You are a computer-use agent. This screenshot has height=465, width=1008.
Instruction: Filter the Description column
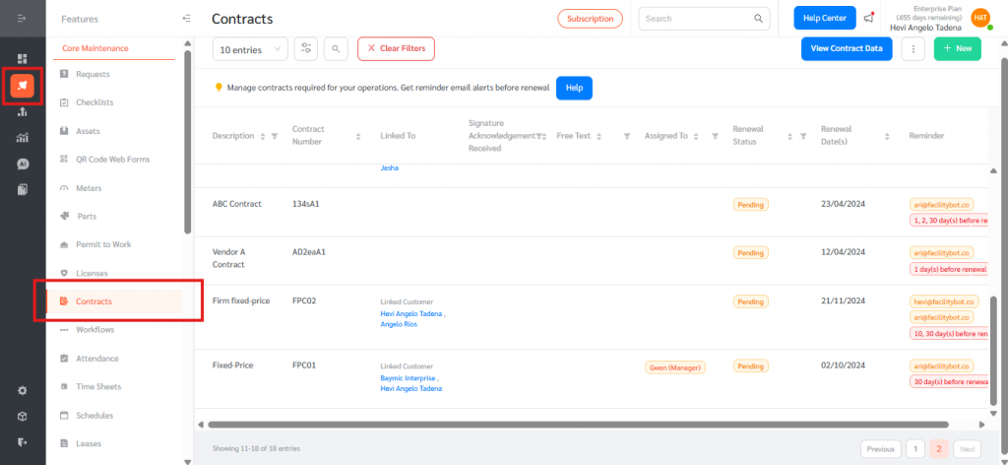click(275, 136)
